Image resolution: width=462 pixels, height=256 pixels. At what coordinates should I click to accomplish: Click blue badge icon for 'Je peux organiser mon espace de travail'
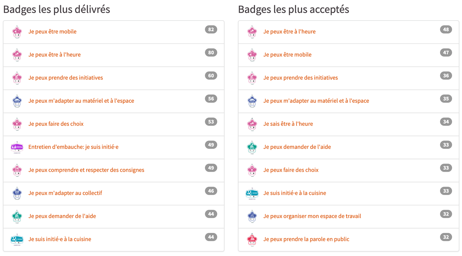pyautogui.click(x=252, y=216)
